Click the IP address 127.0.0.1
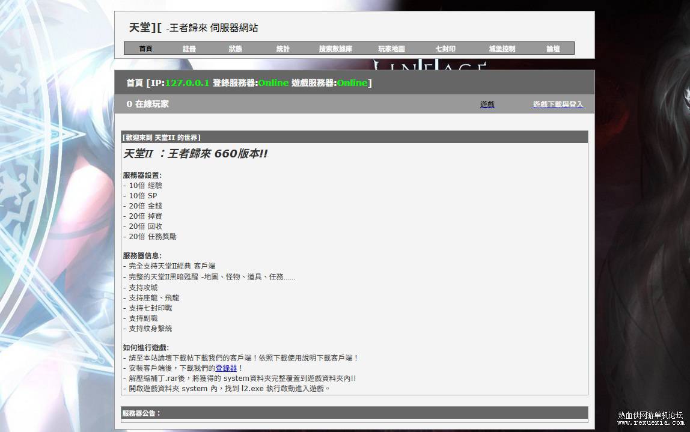Viewport: 690px width, 432px height. pos(187,83)
